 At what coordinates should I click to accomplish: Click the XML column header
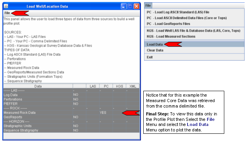(x=133, y=86)
